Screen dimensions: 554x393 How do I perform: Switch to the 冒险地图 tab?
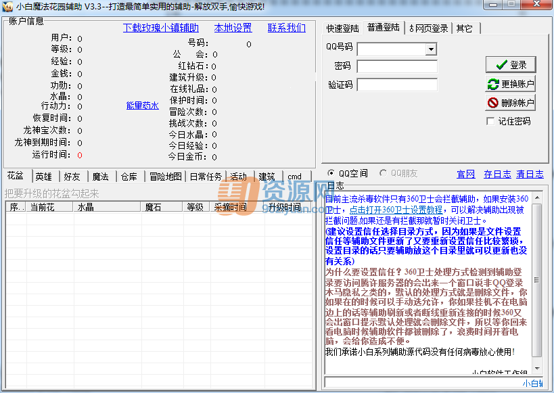point(165,177)
